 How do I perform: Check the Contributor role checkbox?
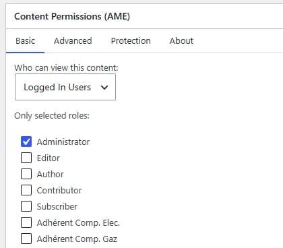point(26,190)
